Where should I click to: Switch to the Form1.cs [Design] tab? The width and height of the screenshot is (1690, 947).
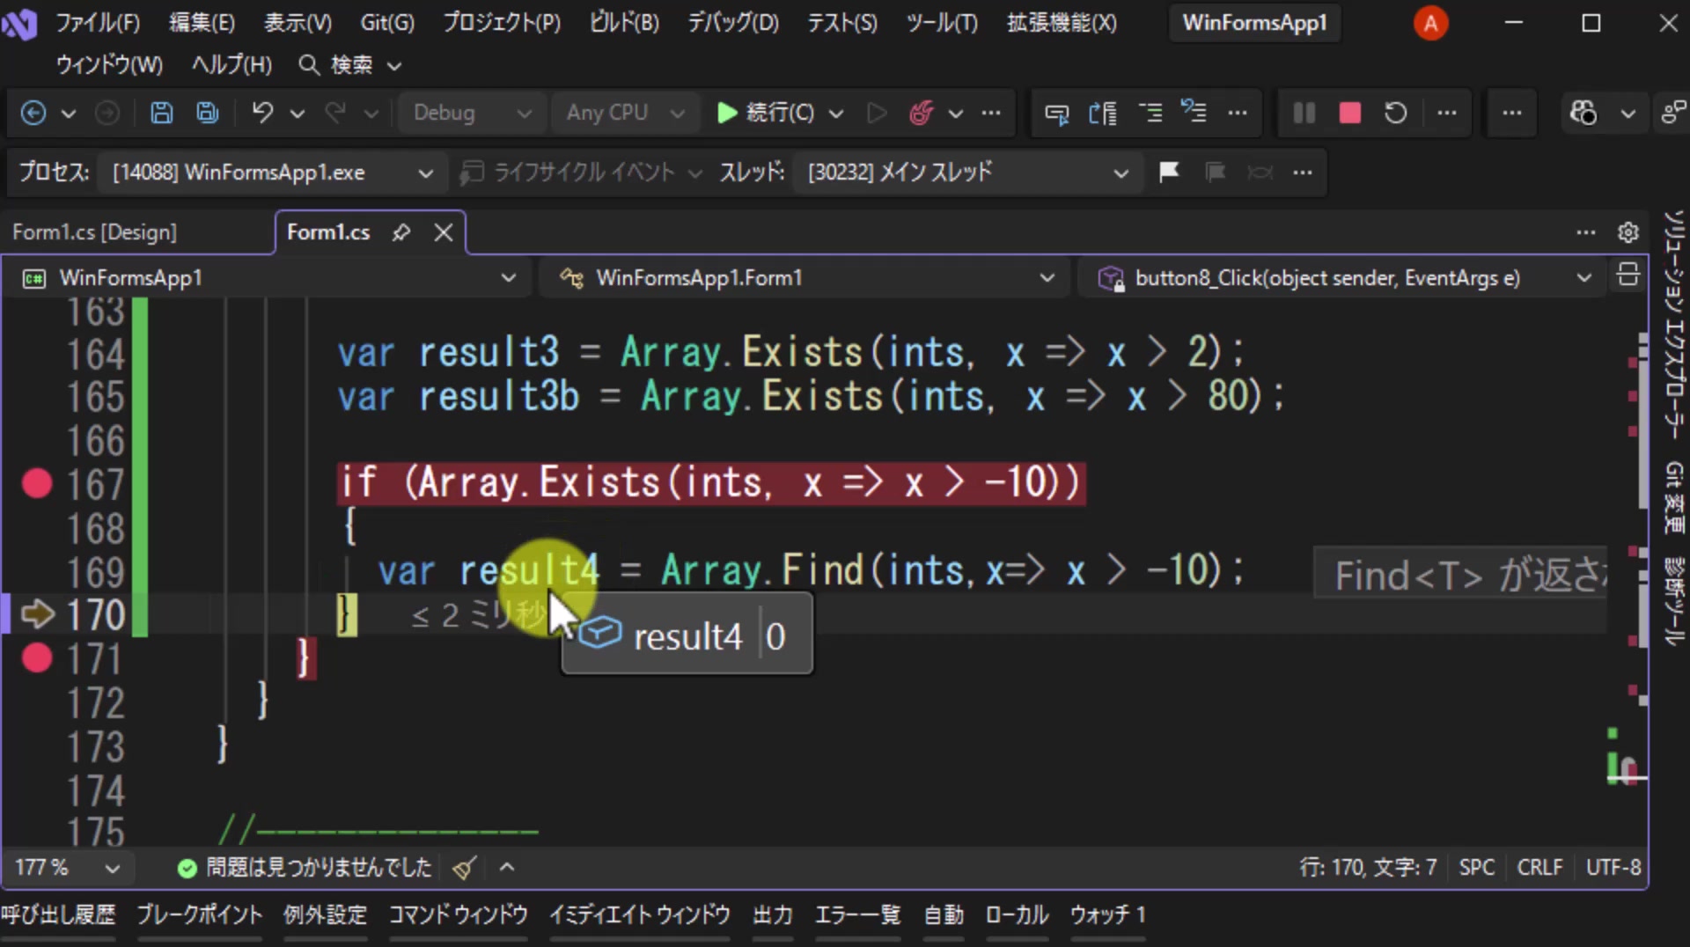point(95,232)
